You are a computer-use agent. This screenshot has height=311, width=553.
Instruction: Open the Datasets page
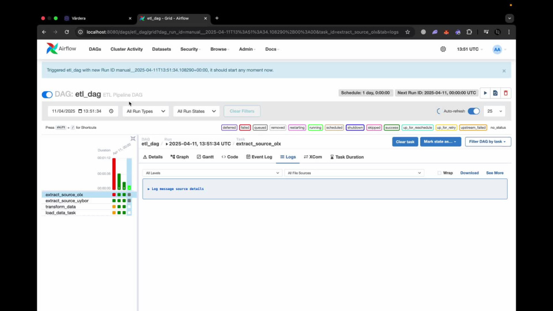tap(161, 49)
